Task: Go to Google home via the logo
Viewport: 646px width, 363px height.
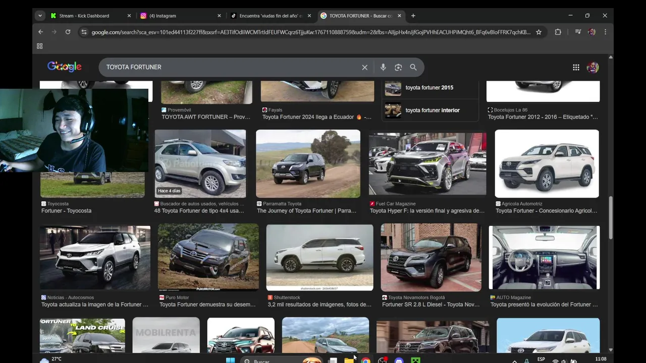Action: pos(65,67)
